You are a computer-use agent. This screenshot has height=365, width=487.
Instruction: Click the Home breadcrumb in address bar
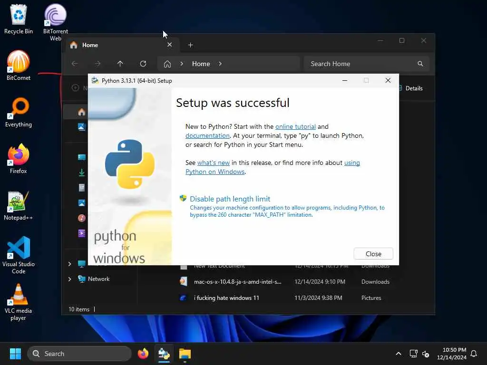click(201, 64)
